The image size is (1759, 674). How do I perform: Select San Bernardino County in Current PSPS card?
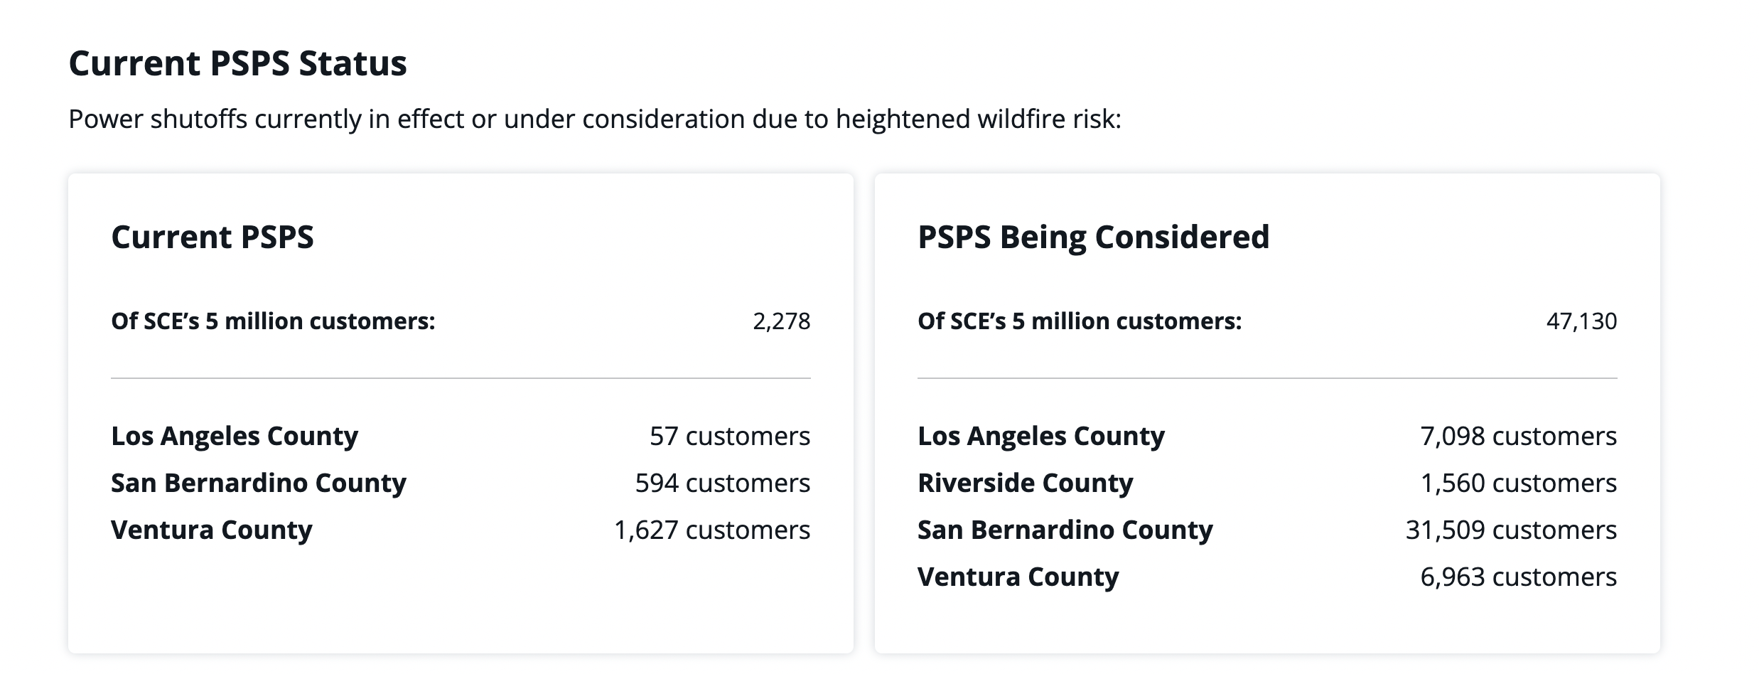[259, 483]
